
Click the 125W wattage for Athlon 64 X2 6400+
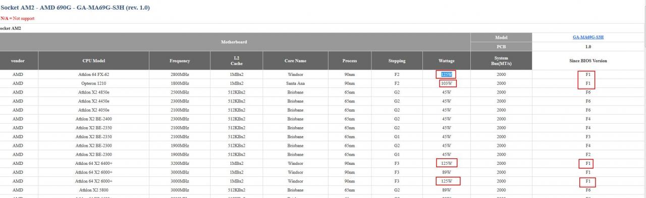(x=447, y=163)
